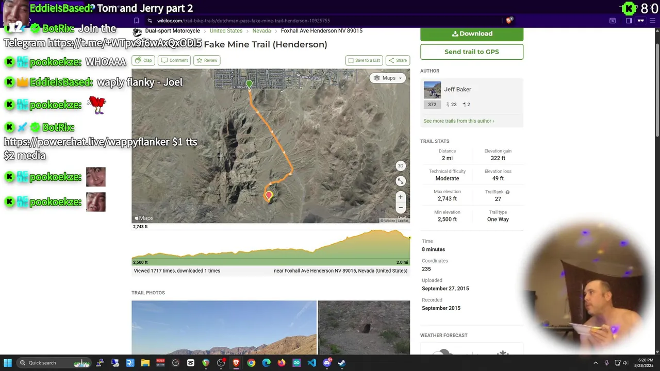
Task: Open Steam from the taskbar
Action: pos(342,363)
